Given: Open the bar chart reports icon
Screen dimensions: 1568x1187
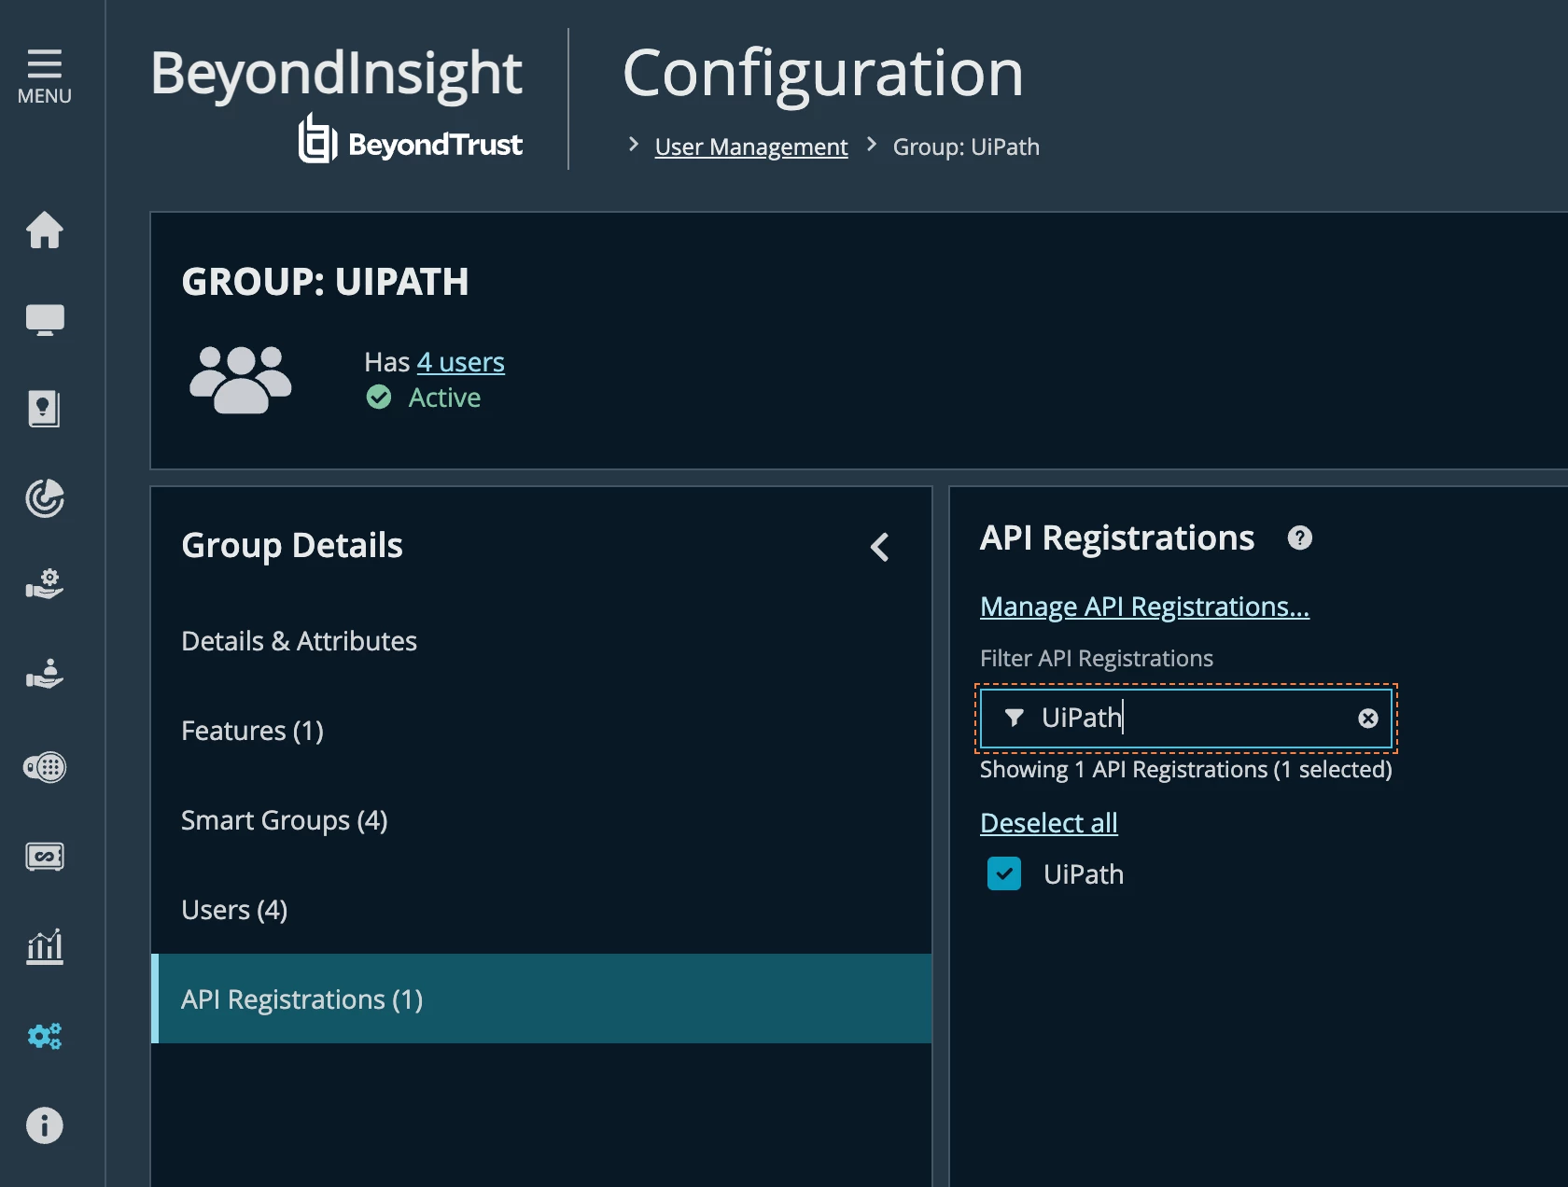Looking at the screenshot, I should point(44,946).
